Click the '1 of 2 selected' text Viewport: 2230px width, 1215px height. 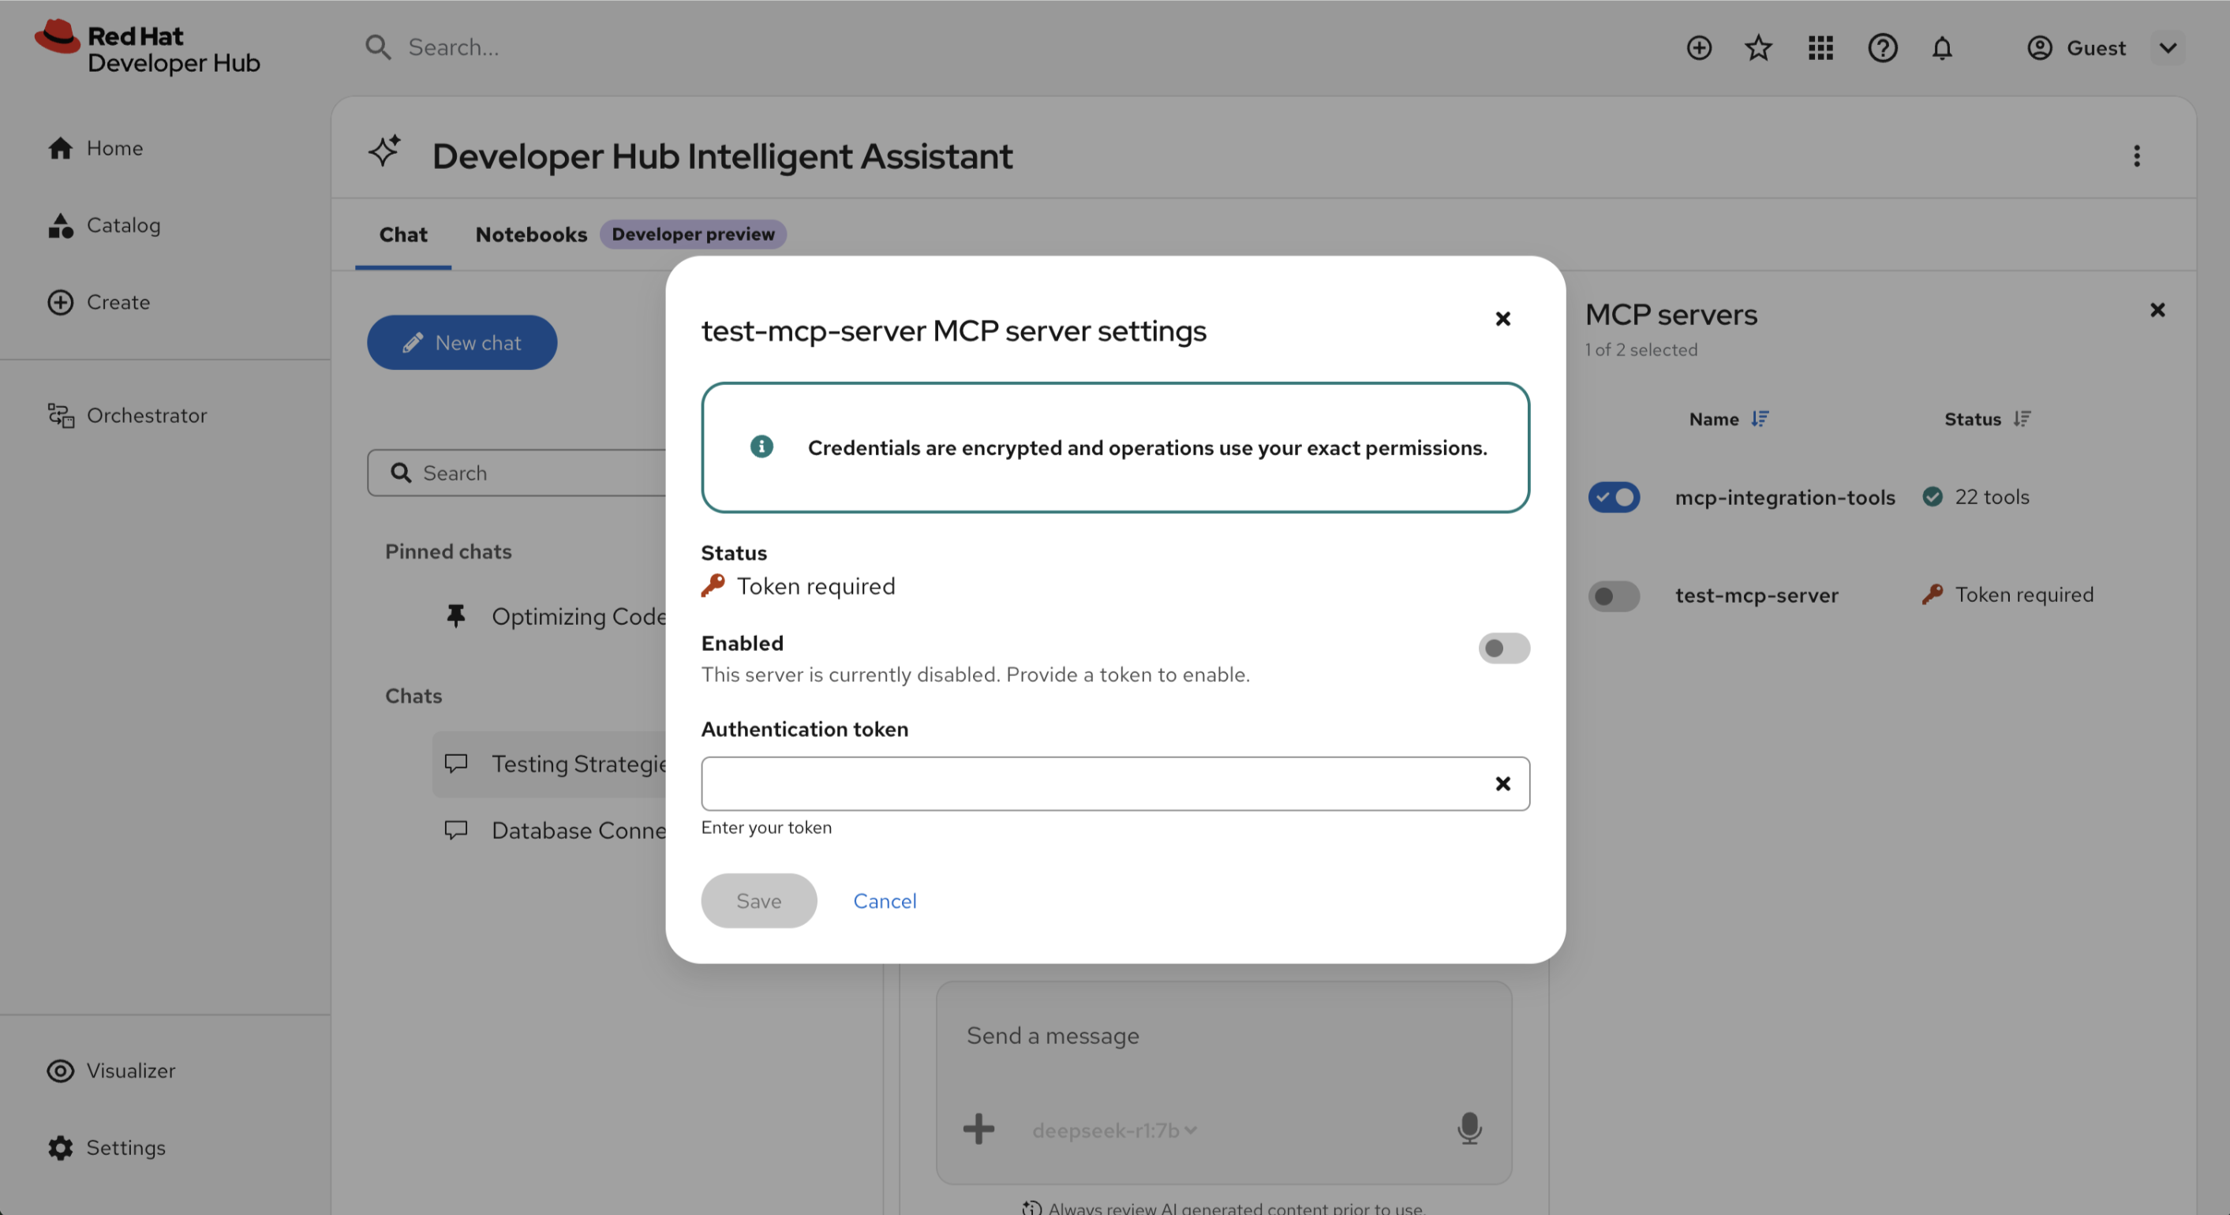click(x=1641, y=350)
